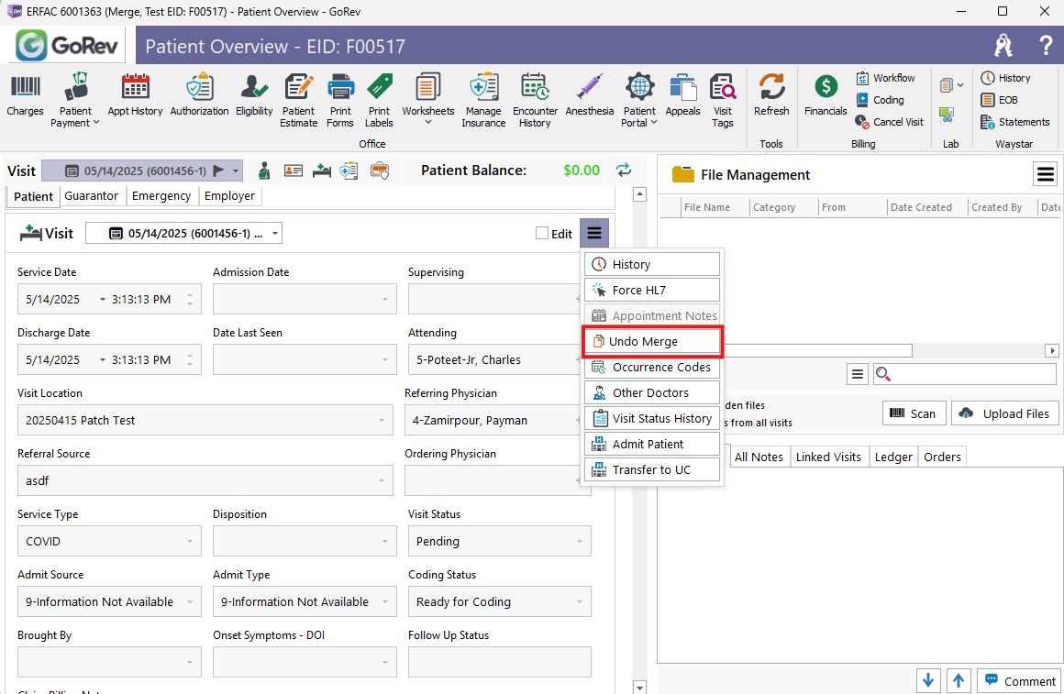Click the Scan button

click(x=914, y=413)
